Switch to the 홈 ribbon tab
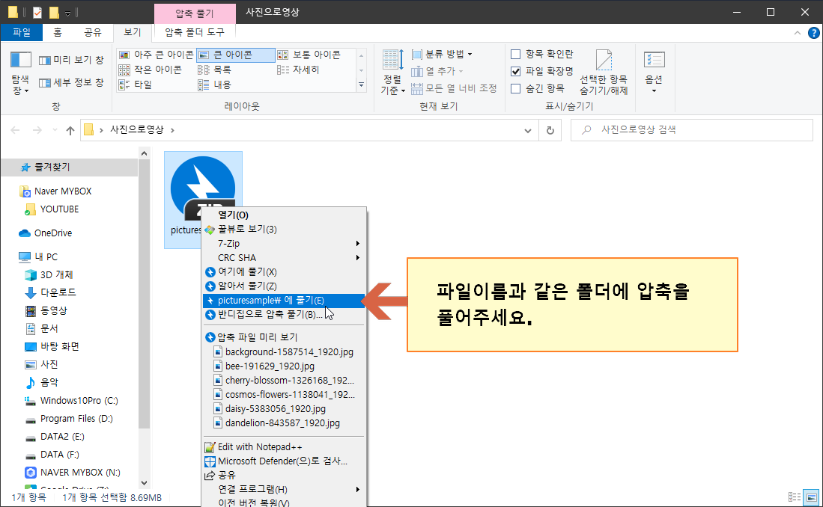Viewport: 823px width, 507px height. point(58,32)
